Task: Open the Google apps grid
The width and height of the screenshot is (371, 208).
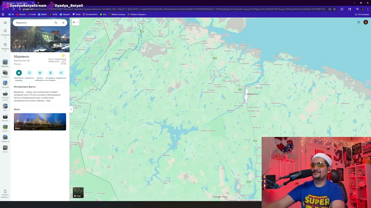Action: (x=359, y=22)
